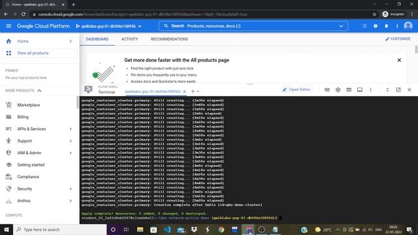Click Google Cloud Platform logo text
The image size is (418, 235).
click(43, 26)
